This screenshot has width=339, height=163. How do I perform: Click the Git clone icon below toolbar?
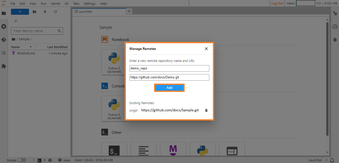(16, 21)
